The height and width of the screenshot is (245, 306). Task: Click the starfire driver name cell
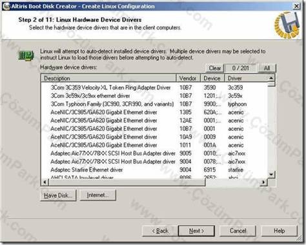click(x=236, y=170)
